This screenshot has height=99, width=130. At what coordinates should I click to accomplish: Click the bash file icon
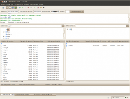(1, 46)
